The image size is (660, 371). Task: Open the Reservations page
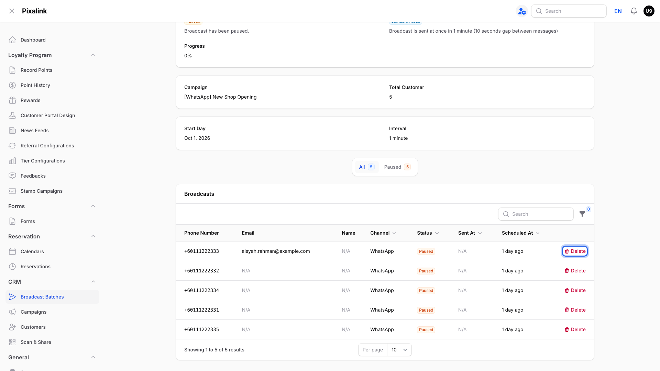click(52, 267)
